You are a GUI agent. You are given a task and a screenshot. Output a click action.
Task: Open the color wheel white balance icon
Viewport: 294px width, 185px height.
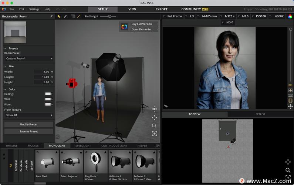point(291,16)
